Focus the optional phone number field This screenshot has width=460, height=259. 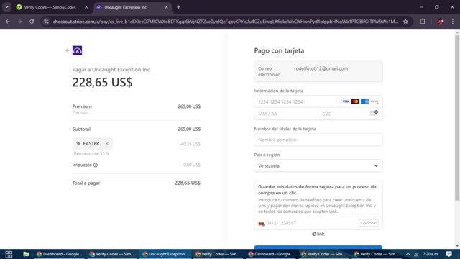(x=318, y=223)
